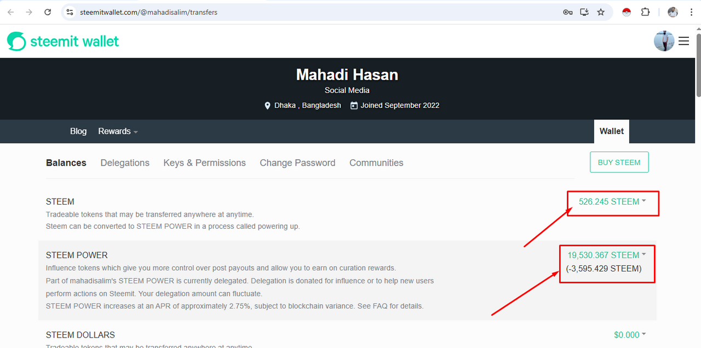Click the browser forward arrow
Image resolution: width=701 pixels, height=348 pixels.
pyautogui.click(x=29, y=12)
